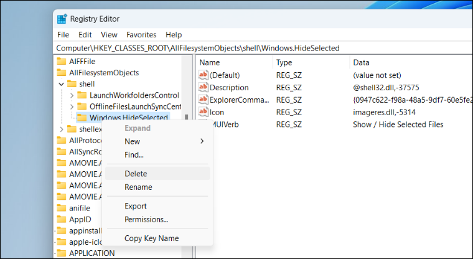Click the Registry Editor app icon in title bar
Image resolution: width=473 pixels, height=259 pixels.
click(62, 19)
